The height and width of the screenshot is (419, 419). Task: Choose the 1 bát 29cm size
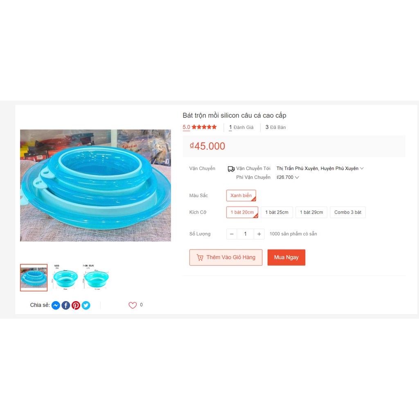tap(311, 212)
